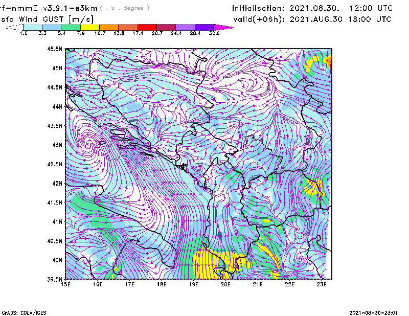Click the light blue 3.3–5.4 legend swatch
The width and height of the screenshot is (409, 316).
click(x=52, y=27)
